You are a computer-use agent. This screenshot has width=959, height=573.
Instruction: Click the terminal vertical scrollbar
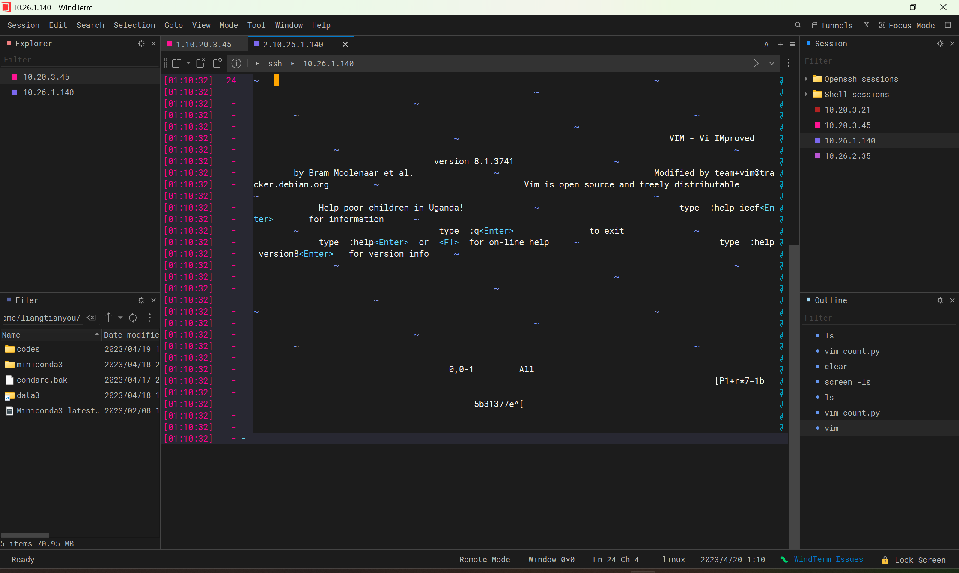794,397
